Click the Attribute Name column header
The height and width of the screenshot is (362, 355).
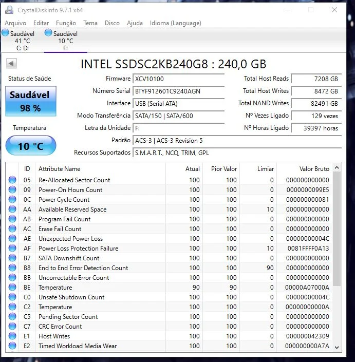[100, 169]
